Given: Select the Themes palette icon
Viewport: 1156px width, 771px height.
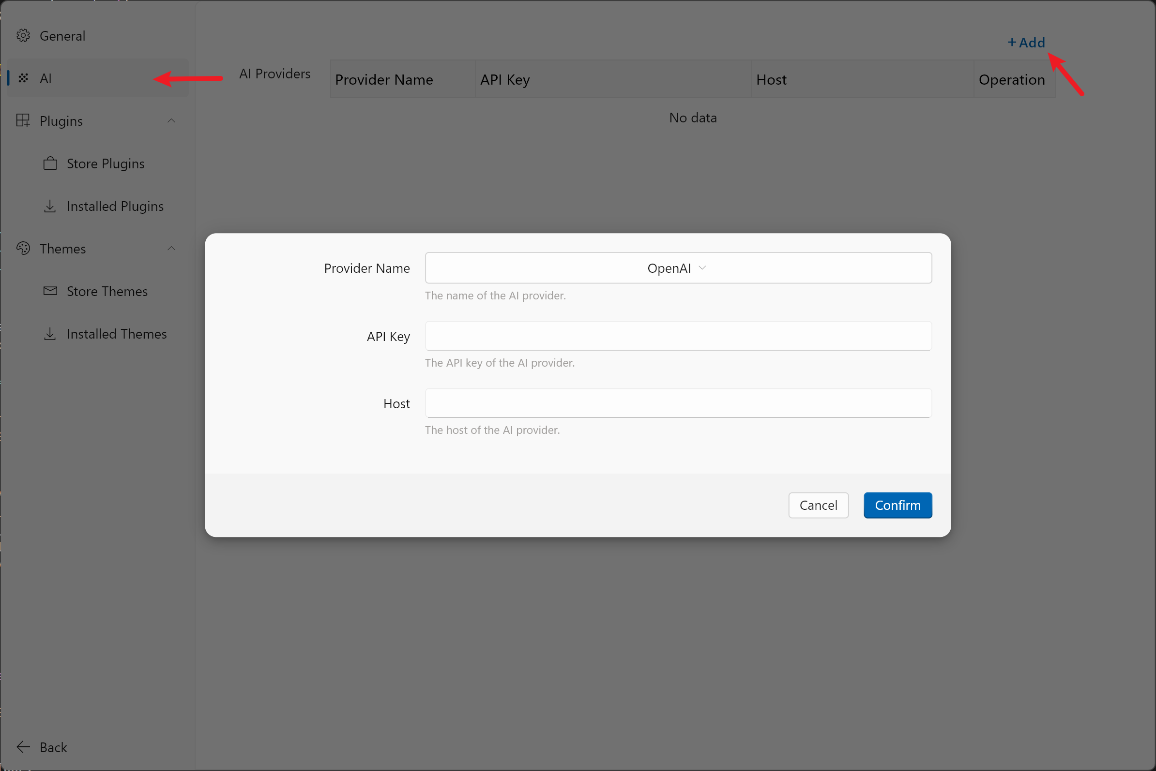Looking at the screenshot, I should click(x=23, y=248).
